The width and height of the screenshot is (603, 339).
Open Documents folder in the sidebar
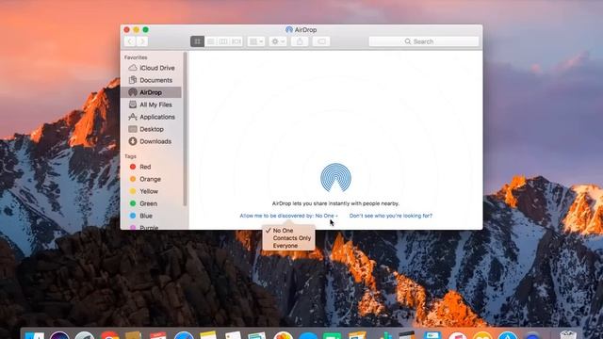pos(152,80)
